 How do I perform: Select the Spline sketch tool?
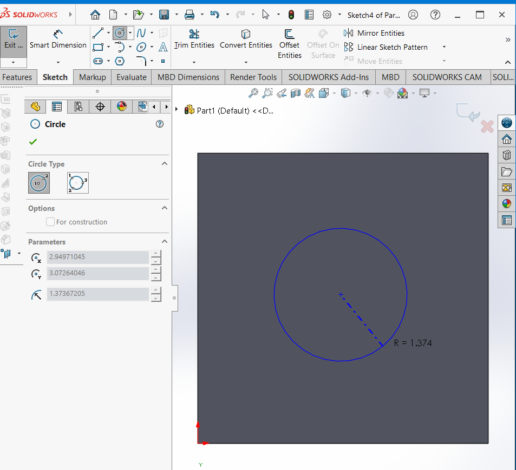click(141, 33)
